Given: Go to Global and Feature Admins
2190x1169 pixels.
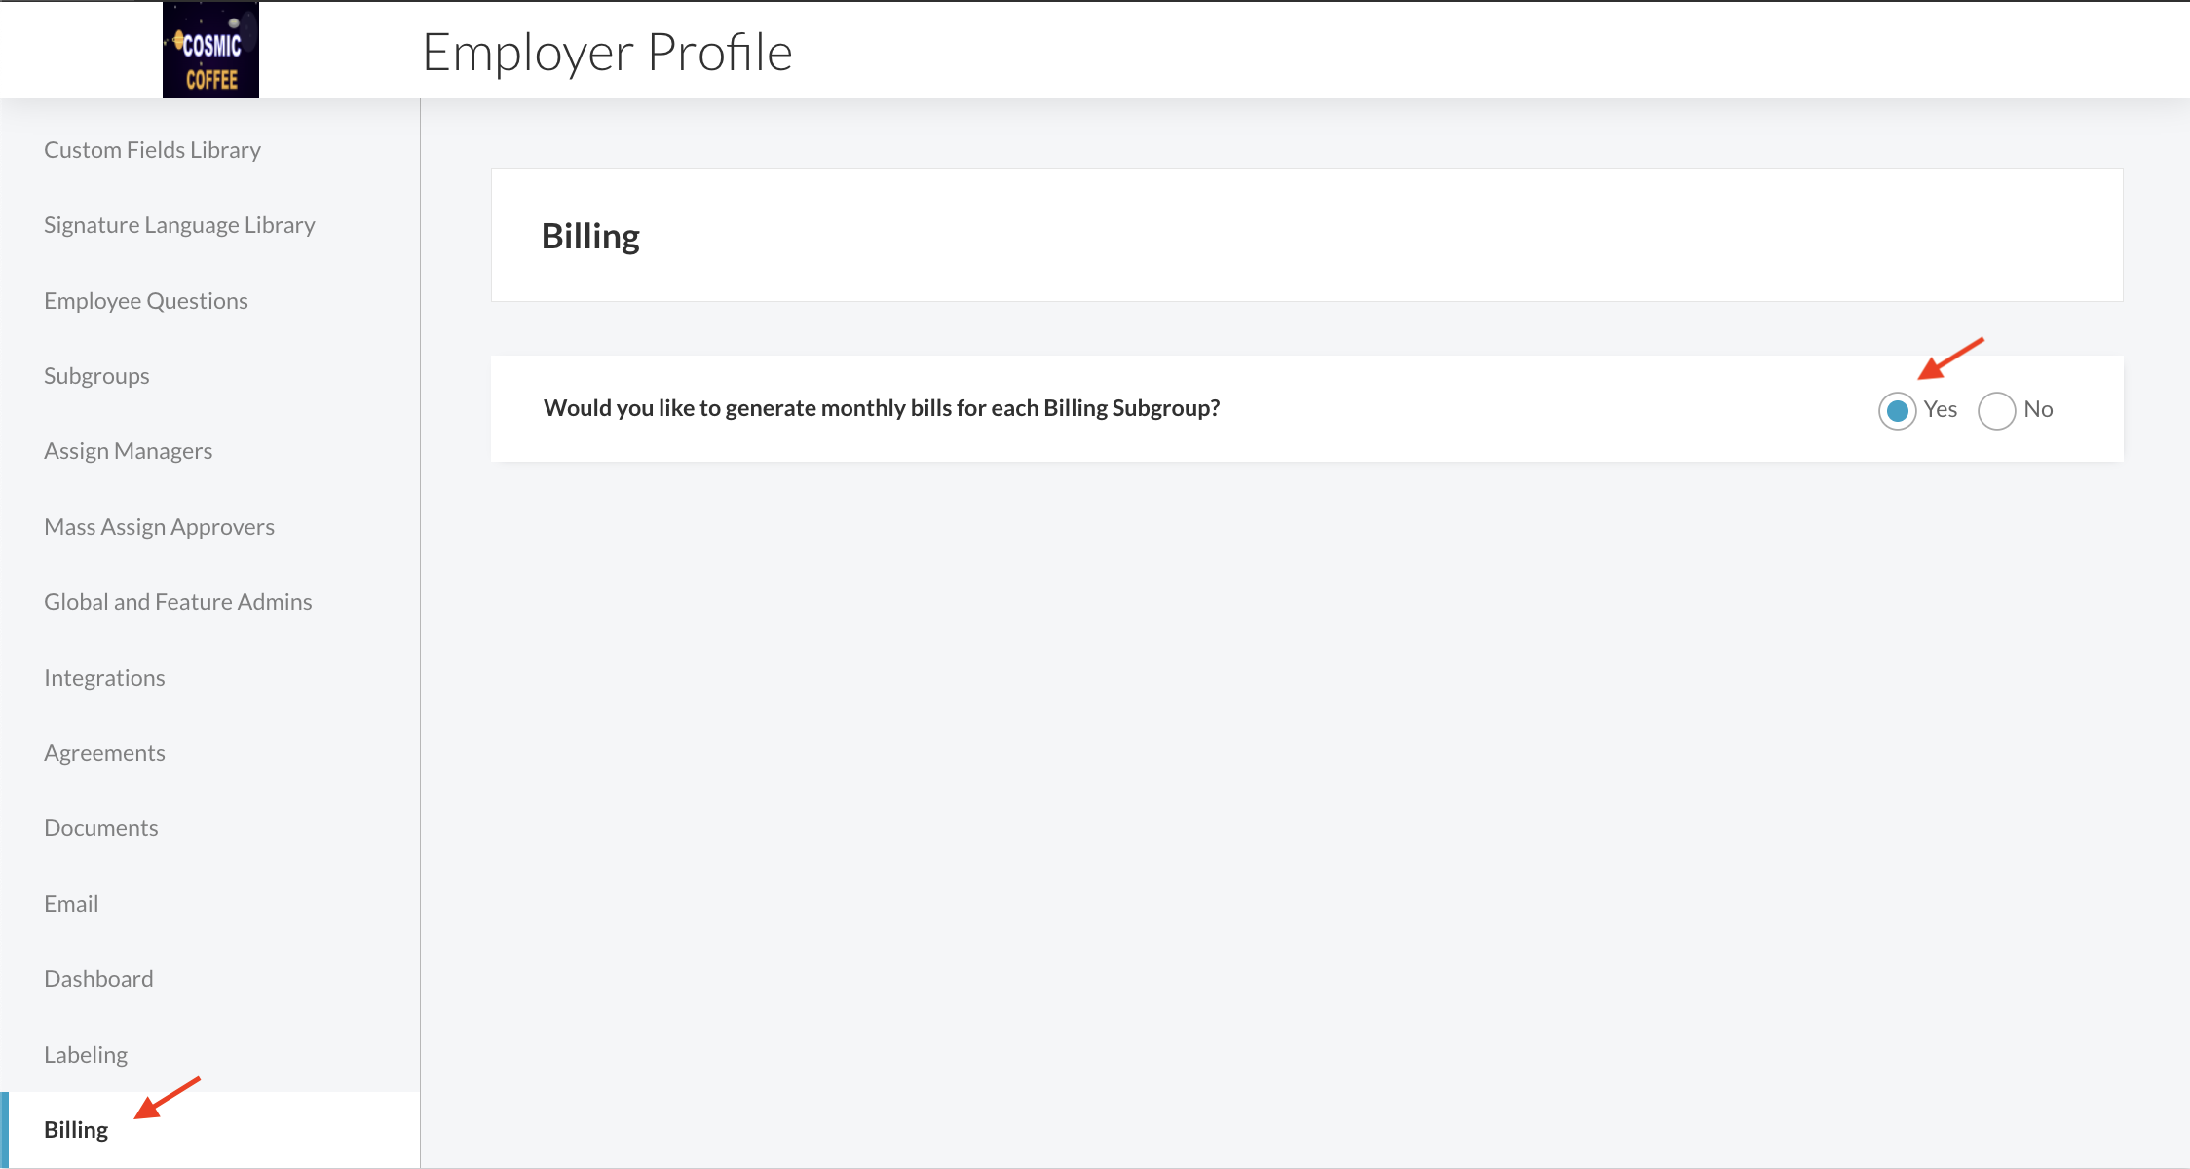Looking at the screenshot, I should click(x=178, y=602).
